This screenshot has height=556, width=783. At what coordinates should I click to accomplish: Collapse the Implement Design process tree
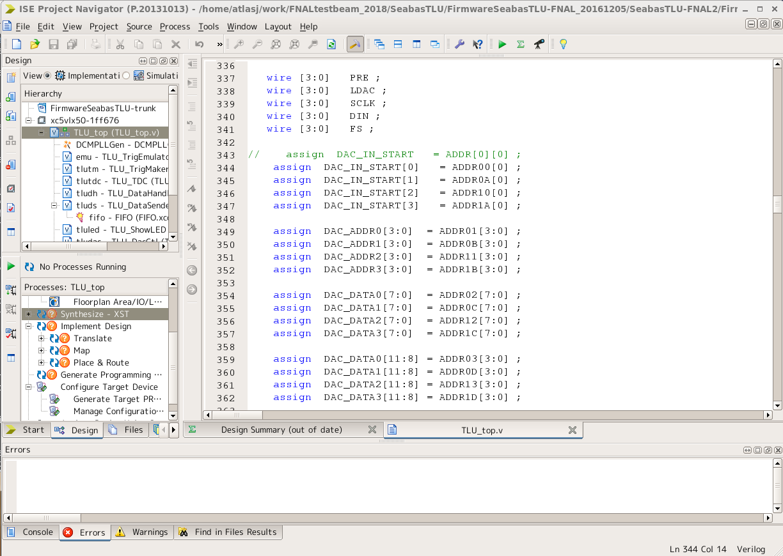pos(29,327)
